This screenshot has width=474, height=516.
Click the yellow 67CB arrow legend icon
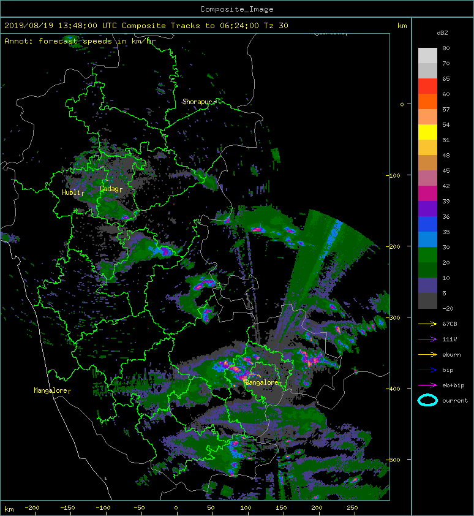click(427, 324)
